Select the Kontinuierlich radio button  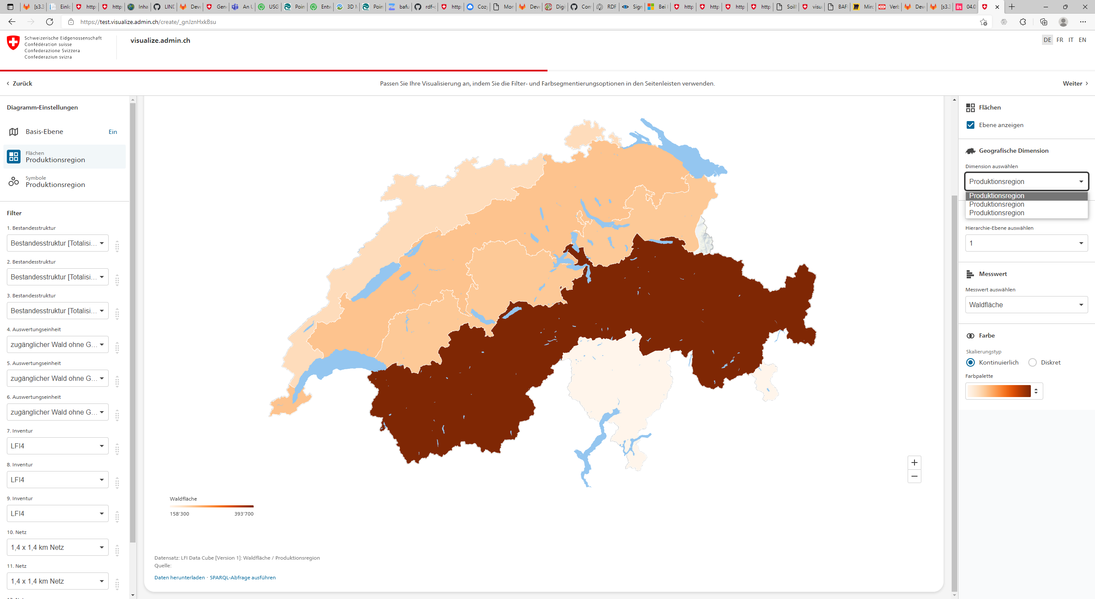971,362
